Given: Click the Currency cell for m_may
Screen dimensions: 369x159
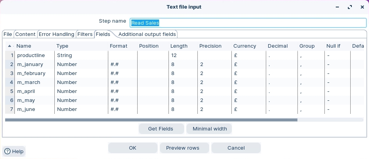Looking at the screenshot, I should pos(249,100).
